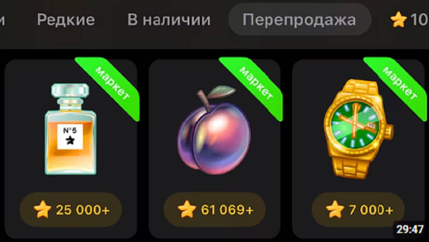Screen dimensions: 429x242
Task: Switch to the Редкие tab
Action: tap(66, 20)
